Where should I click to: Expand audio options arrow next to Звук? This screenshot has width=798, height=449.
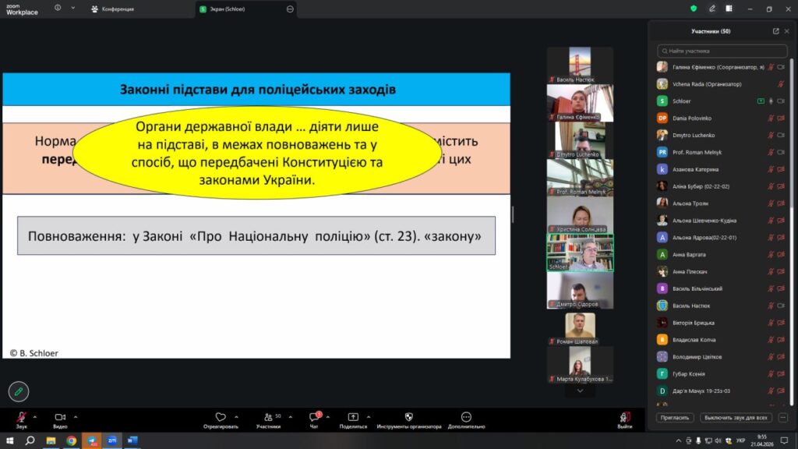click(x=37, y=416)
